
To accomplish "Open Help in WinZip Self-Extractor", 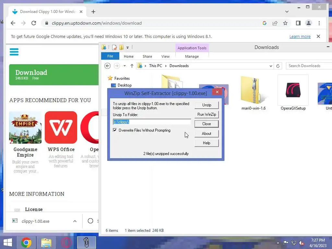I will click(207, 143).
